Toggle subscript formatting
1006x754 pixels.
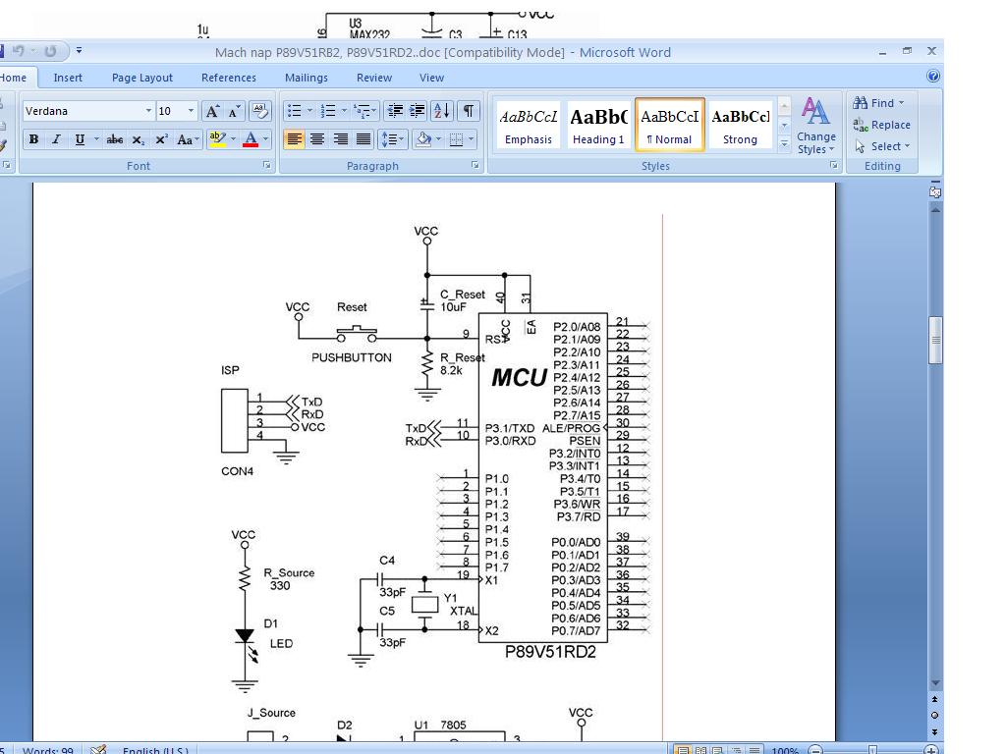(138, 139)
